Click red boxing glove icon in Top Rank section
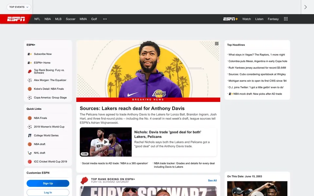314x196 pixels. click(x=84, y=180)
